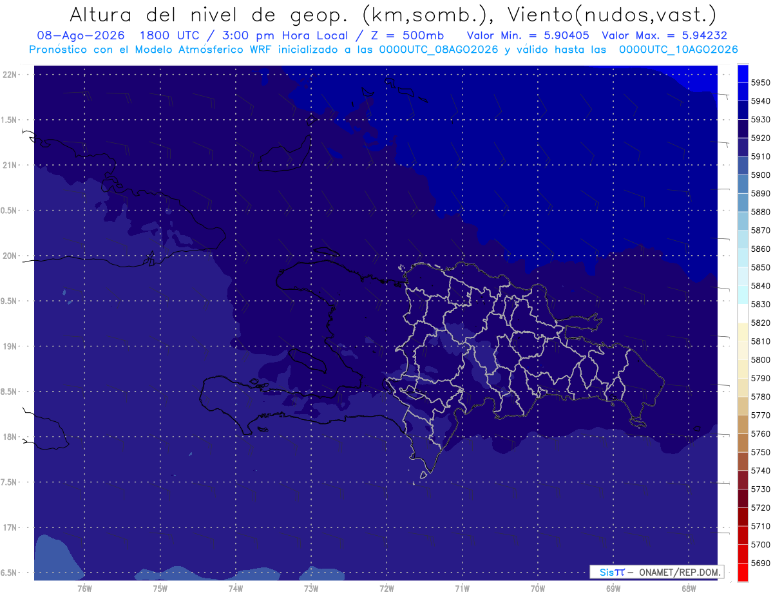Click the '5710' legend value

761,526
